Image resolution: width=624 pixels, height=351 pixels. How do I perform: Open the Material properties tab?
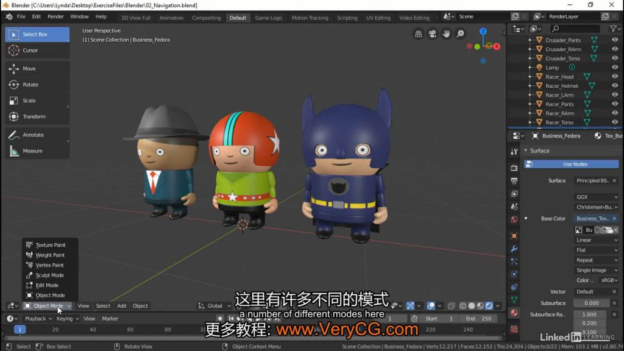514,313
